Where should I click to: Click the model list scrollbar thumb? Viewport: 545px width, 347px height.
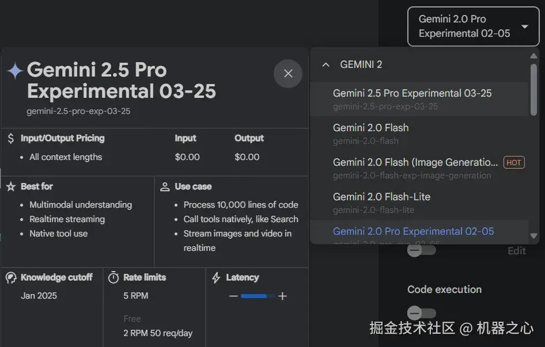pyautogui.click(x=533, y=89)
